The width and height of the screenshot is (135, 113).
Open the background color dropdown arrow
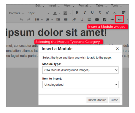pos(70,13)
